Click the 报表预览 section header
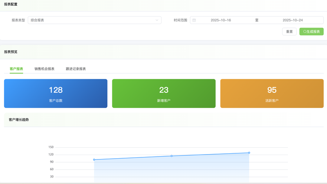This screenshot has width=327, height=184. click(11, 52)
